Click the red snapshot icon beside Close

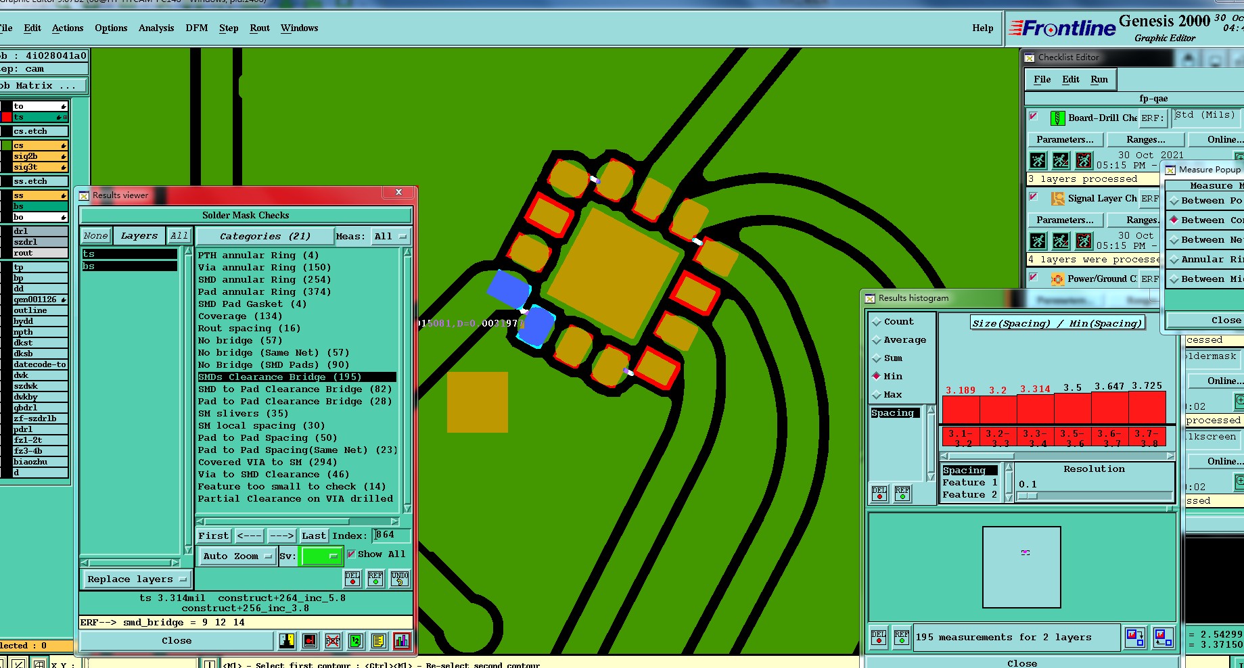click(x=310, y=640)
